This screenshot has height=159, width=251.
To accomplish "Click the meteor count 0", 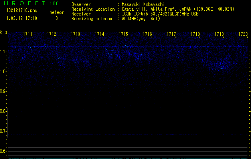I will click(x=57, y=18).
